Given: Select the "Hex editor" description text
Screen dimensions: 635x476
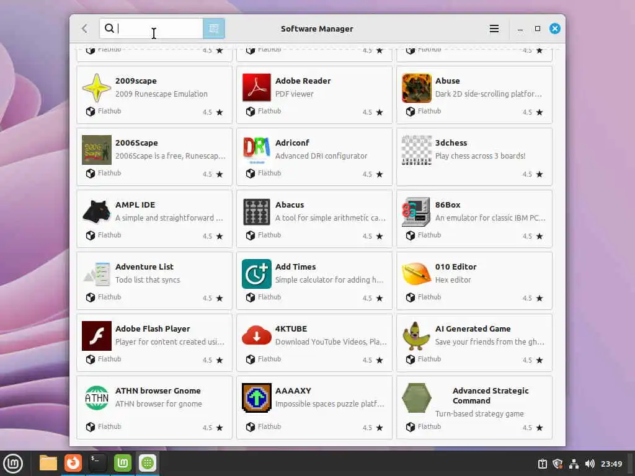Looking at the screenshot, I should (x=453, y=280).
